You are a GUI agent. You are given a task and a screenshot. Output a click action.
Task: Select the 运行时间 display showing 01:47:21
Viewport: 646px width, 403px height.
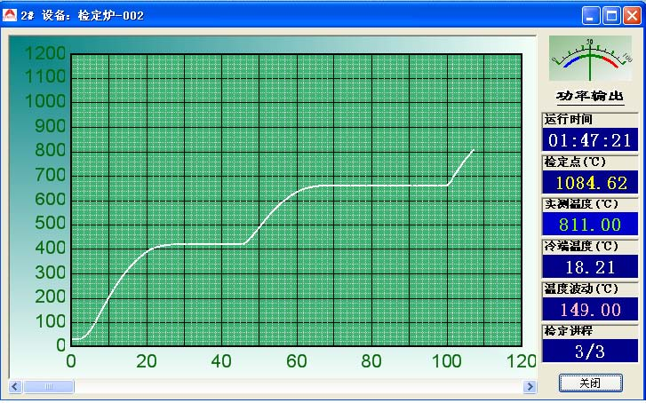589,140
